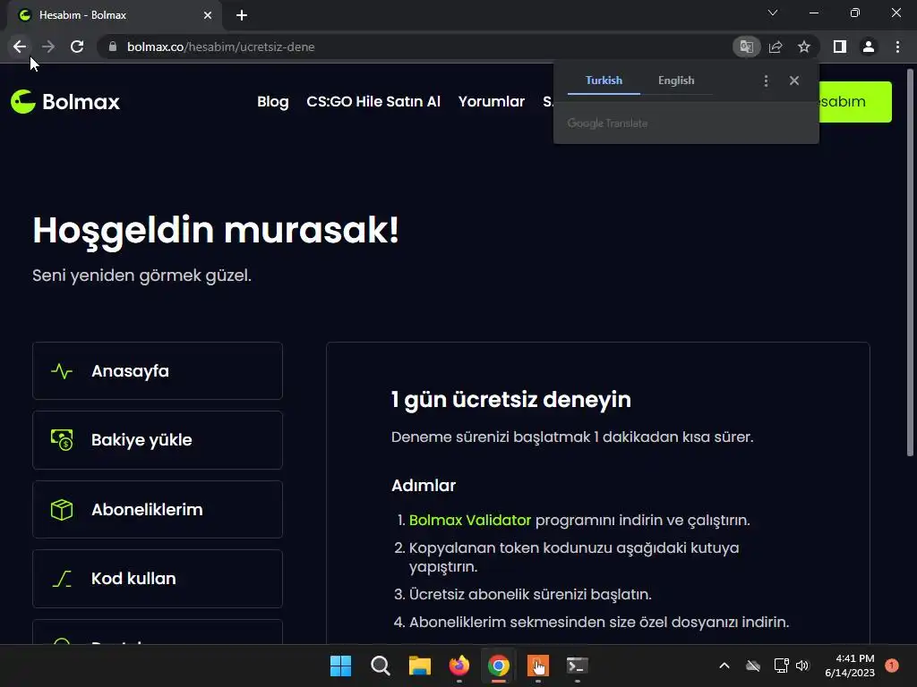Select Turkish in the translate popup
The width and height of the screenshot is (917, 687).
tap(604, 81)
